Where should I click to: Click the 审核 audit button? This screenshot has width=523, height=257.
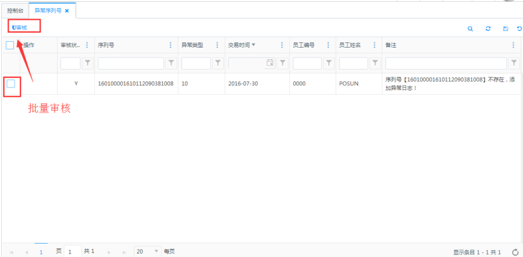tap(20, 27)
